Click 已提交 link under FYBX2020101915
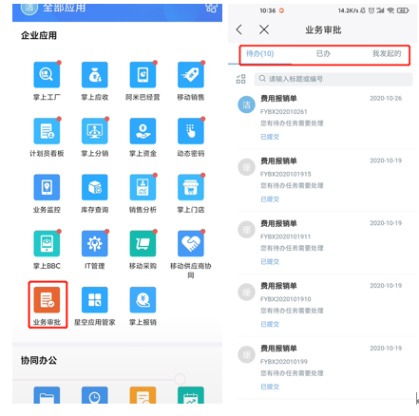 tap(270, 199)
